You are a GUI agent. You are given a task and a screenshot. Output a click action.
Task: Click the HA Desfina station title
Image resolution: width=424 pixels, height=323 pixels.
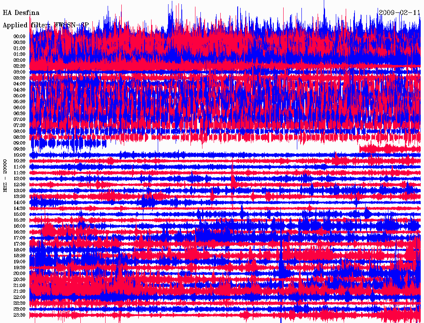pyautogui.click(x=21, y=13)
